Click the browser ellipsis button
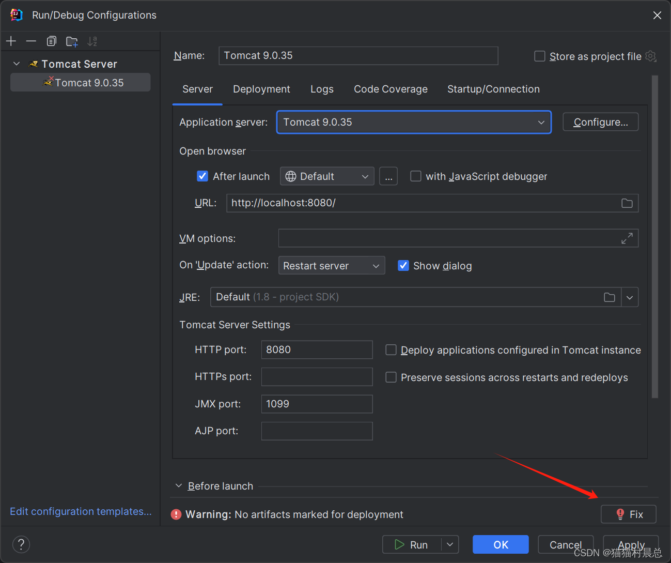This screenshot has width=671, height=563. (388, 176)
